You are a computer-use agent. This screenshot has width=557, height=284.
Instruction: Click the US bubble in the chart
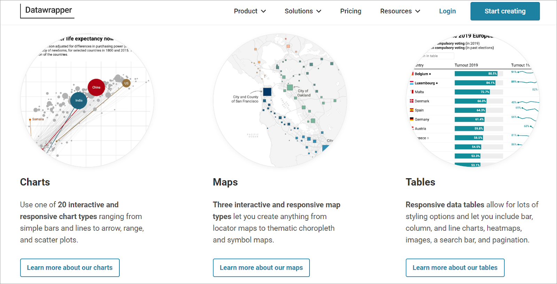pyautogui.click(x=126, y=83)
